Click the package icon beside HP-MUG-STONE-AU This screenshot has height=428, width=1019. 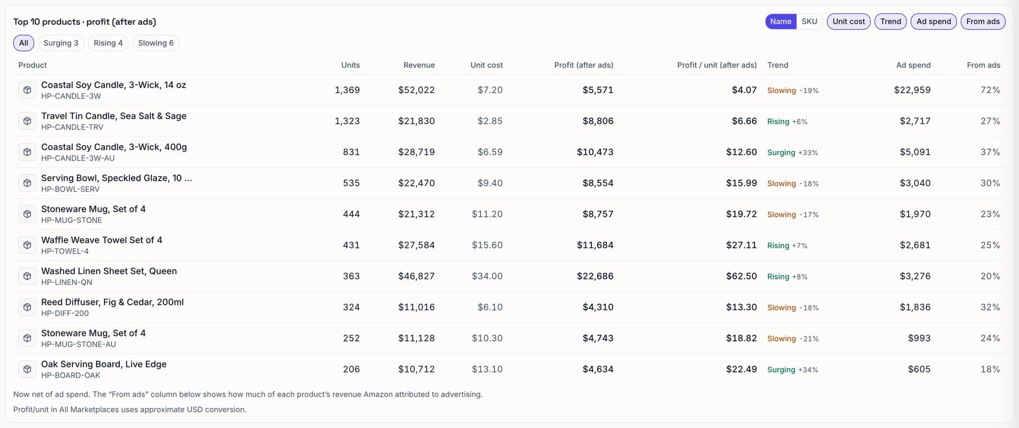pyautogui.click(x=28, y=338)
